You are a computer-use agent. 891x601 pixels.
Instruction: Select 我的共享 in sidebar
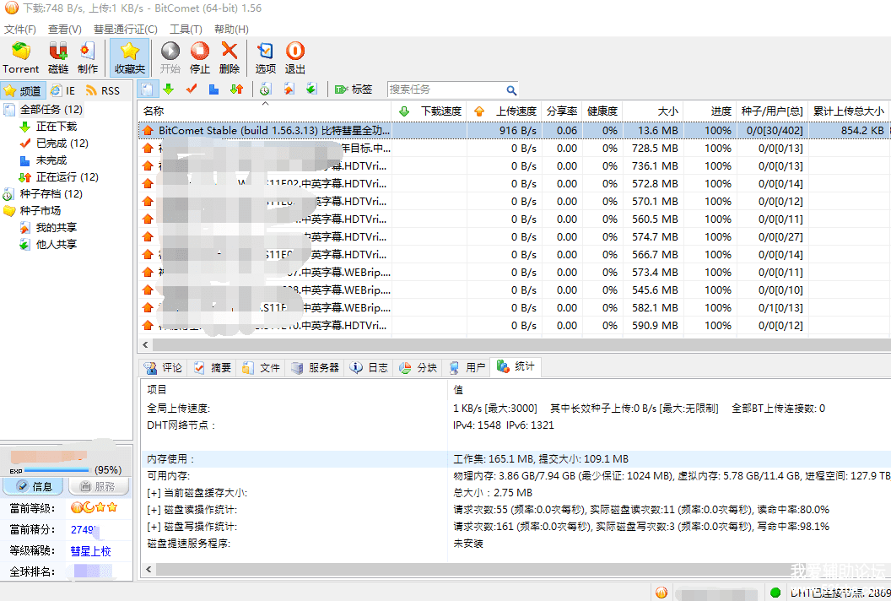56,227
